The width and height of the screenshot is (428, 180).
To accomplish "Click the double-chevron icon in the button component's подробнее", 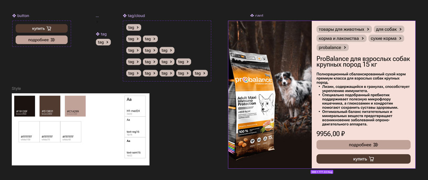I will click(x=53, y=40).
